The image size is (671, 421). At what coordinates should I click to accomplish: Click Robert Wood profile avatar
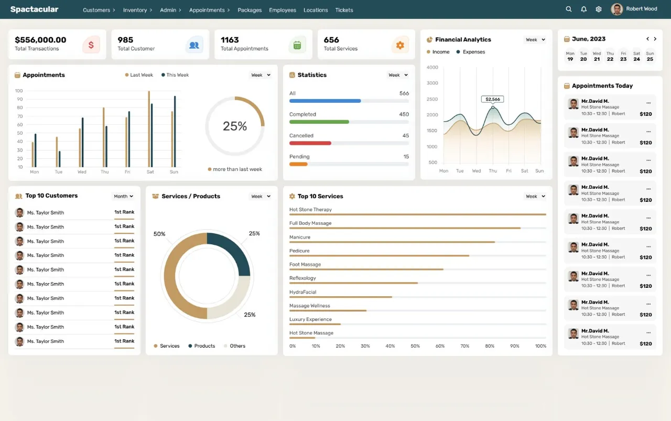click(x=617, y=9)
